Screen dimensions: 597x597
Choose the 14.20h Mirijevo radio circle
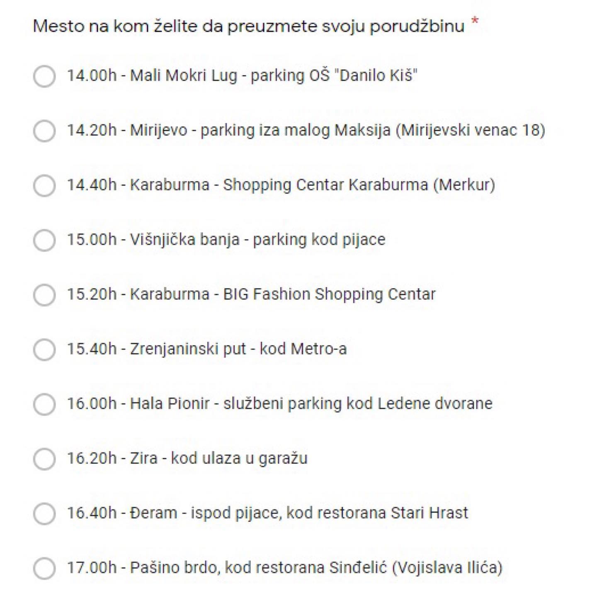[x=44, y=131]
